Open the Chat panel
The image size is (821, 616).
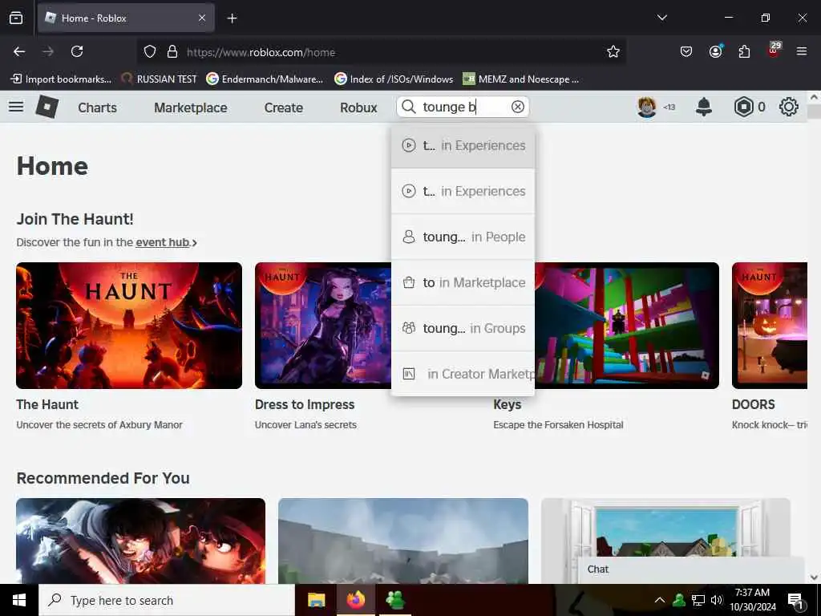691,569
